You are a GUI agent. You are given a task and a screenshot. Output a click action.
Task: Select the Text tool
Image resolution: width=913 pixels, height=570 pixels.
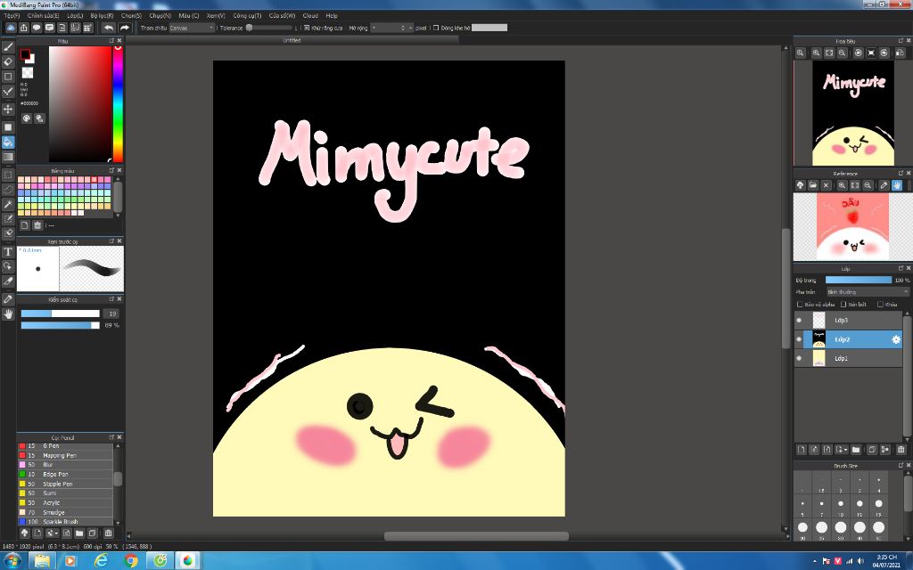[8, 252]
